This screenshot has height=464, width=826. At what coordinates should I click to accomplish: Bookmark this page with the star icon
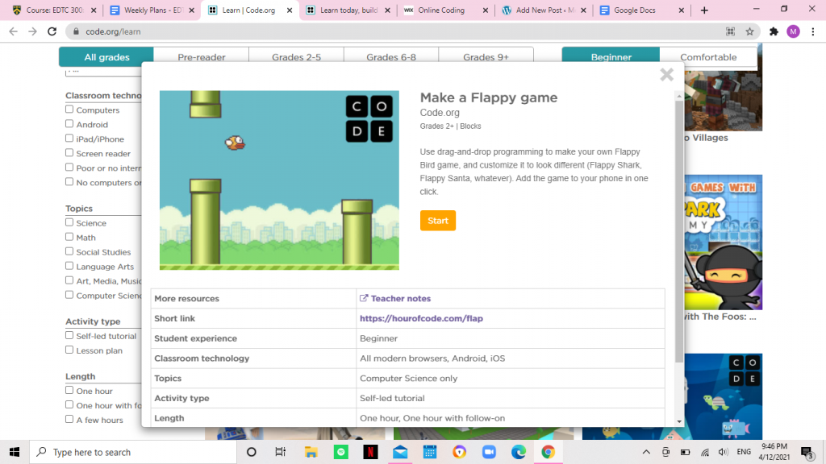(749, 31)
